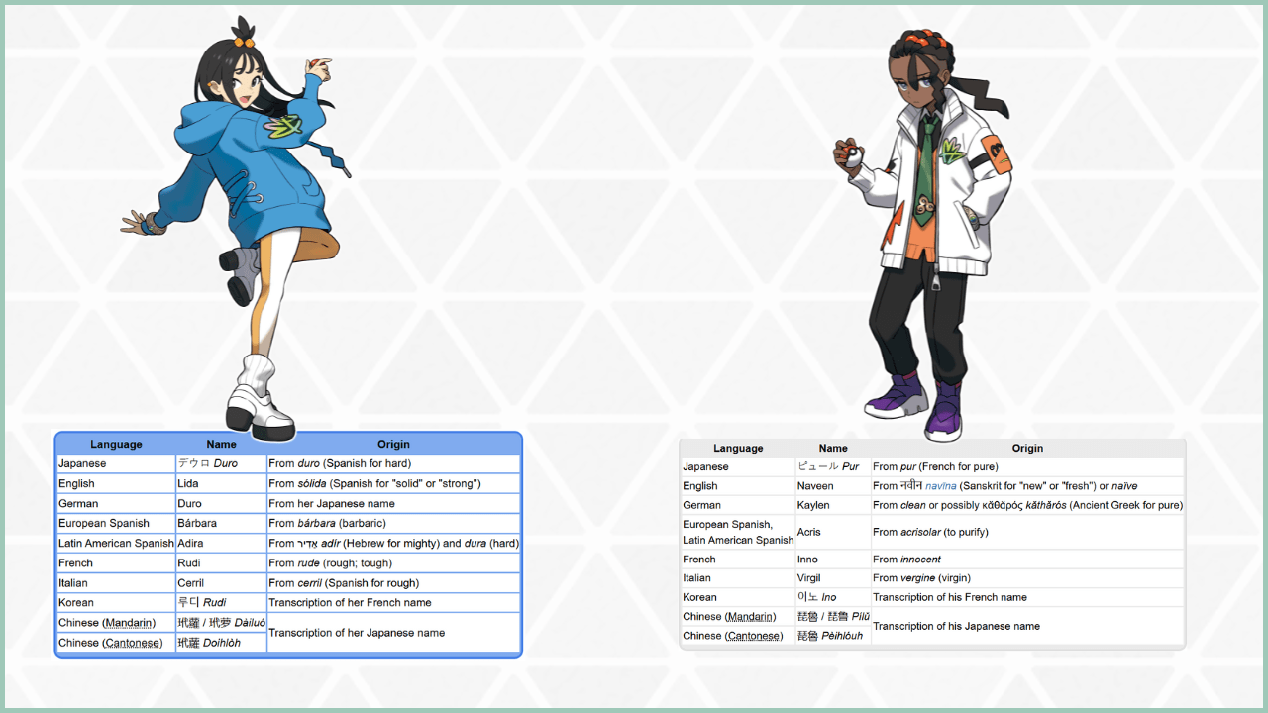This screenshot has height=713, width=1268.
Task: Select the name "Adira"
Action: click(190, 543)
